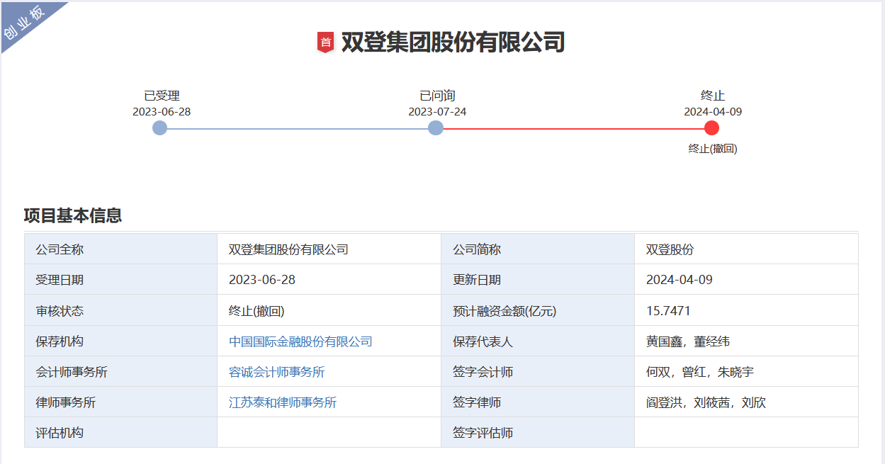
Task: Click the 15.7471 financing amount value
Action: pos(668,311)
